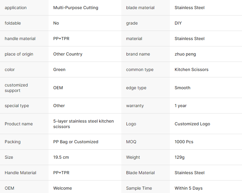Click the 'Customized Logo' value

192,124
